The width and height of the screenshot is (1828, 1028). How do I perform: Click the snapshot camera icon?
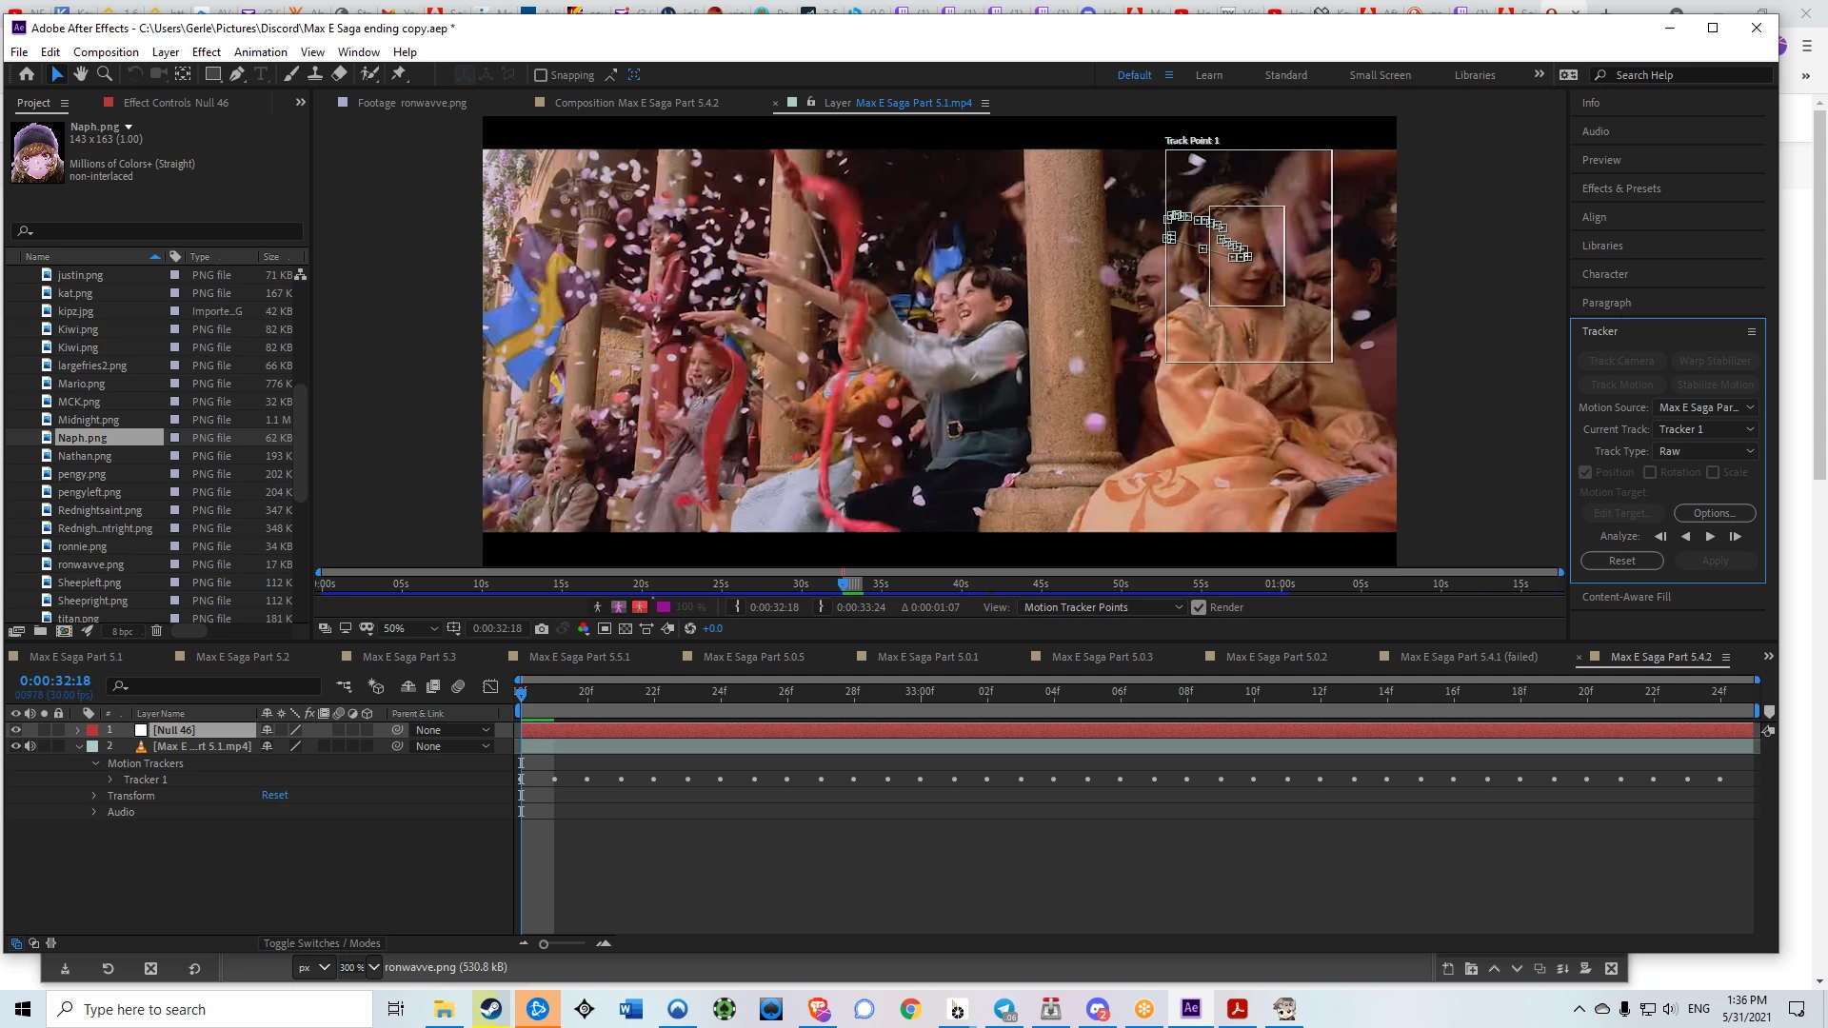(542, 628)
